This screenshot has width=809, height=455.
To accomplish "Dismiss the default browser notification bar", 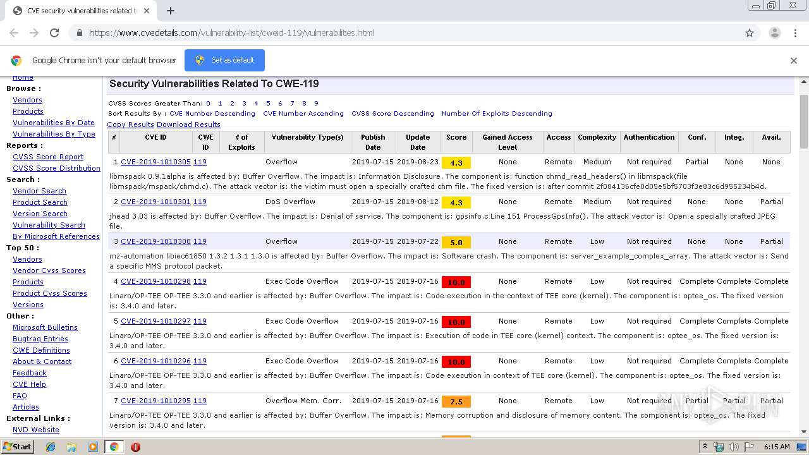I will (x=794, y=61).
